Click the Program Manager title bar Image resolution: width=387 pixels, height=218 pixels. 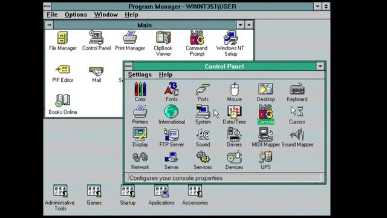click(183, 7)
